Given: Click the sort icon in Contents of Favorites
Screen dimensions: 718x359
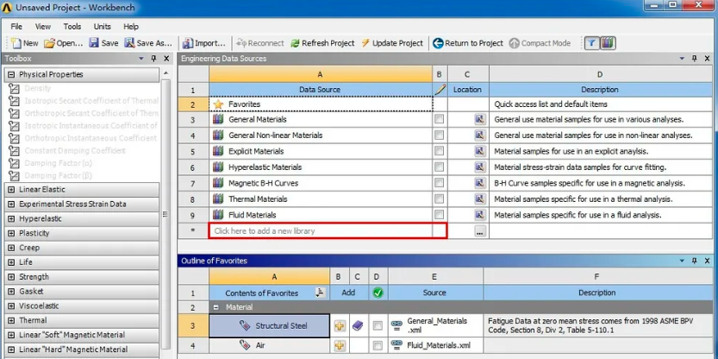Looking at the screenshot, I should (x=321, y=293).
